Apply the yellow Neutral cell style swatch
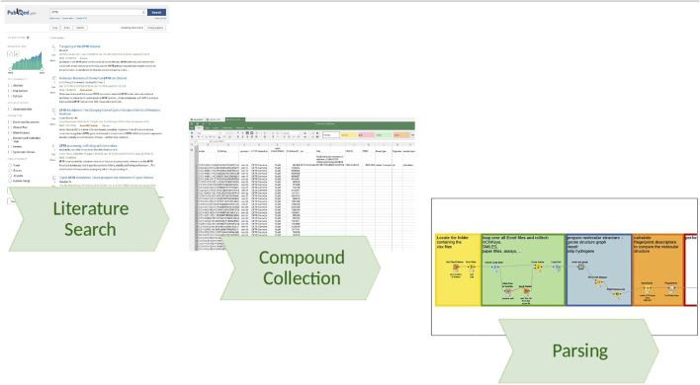700x385 pixels. point(348,134)
